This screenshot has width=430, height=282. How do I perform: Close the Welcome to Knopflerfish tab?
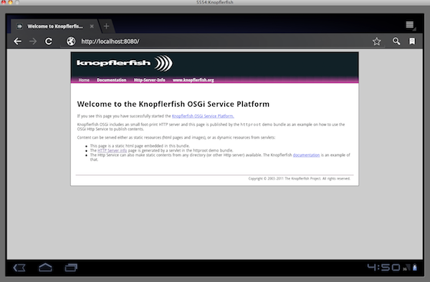click(92, 26)
